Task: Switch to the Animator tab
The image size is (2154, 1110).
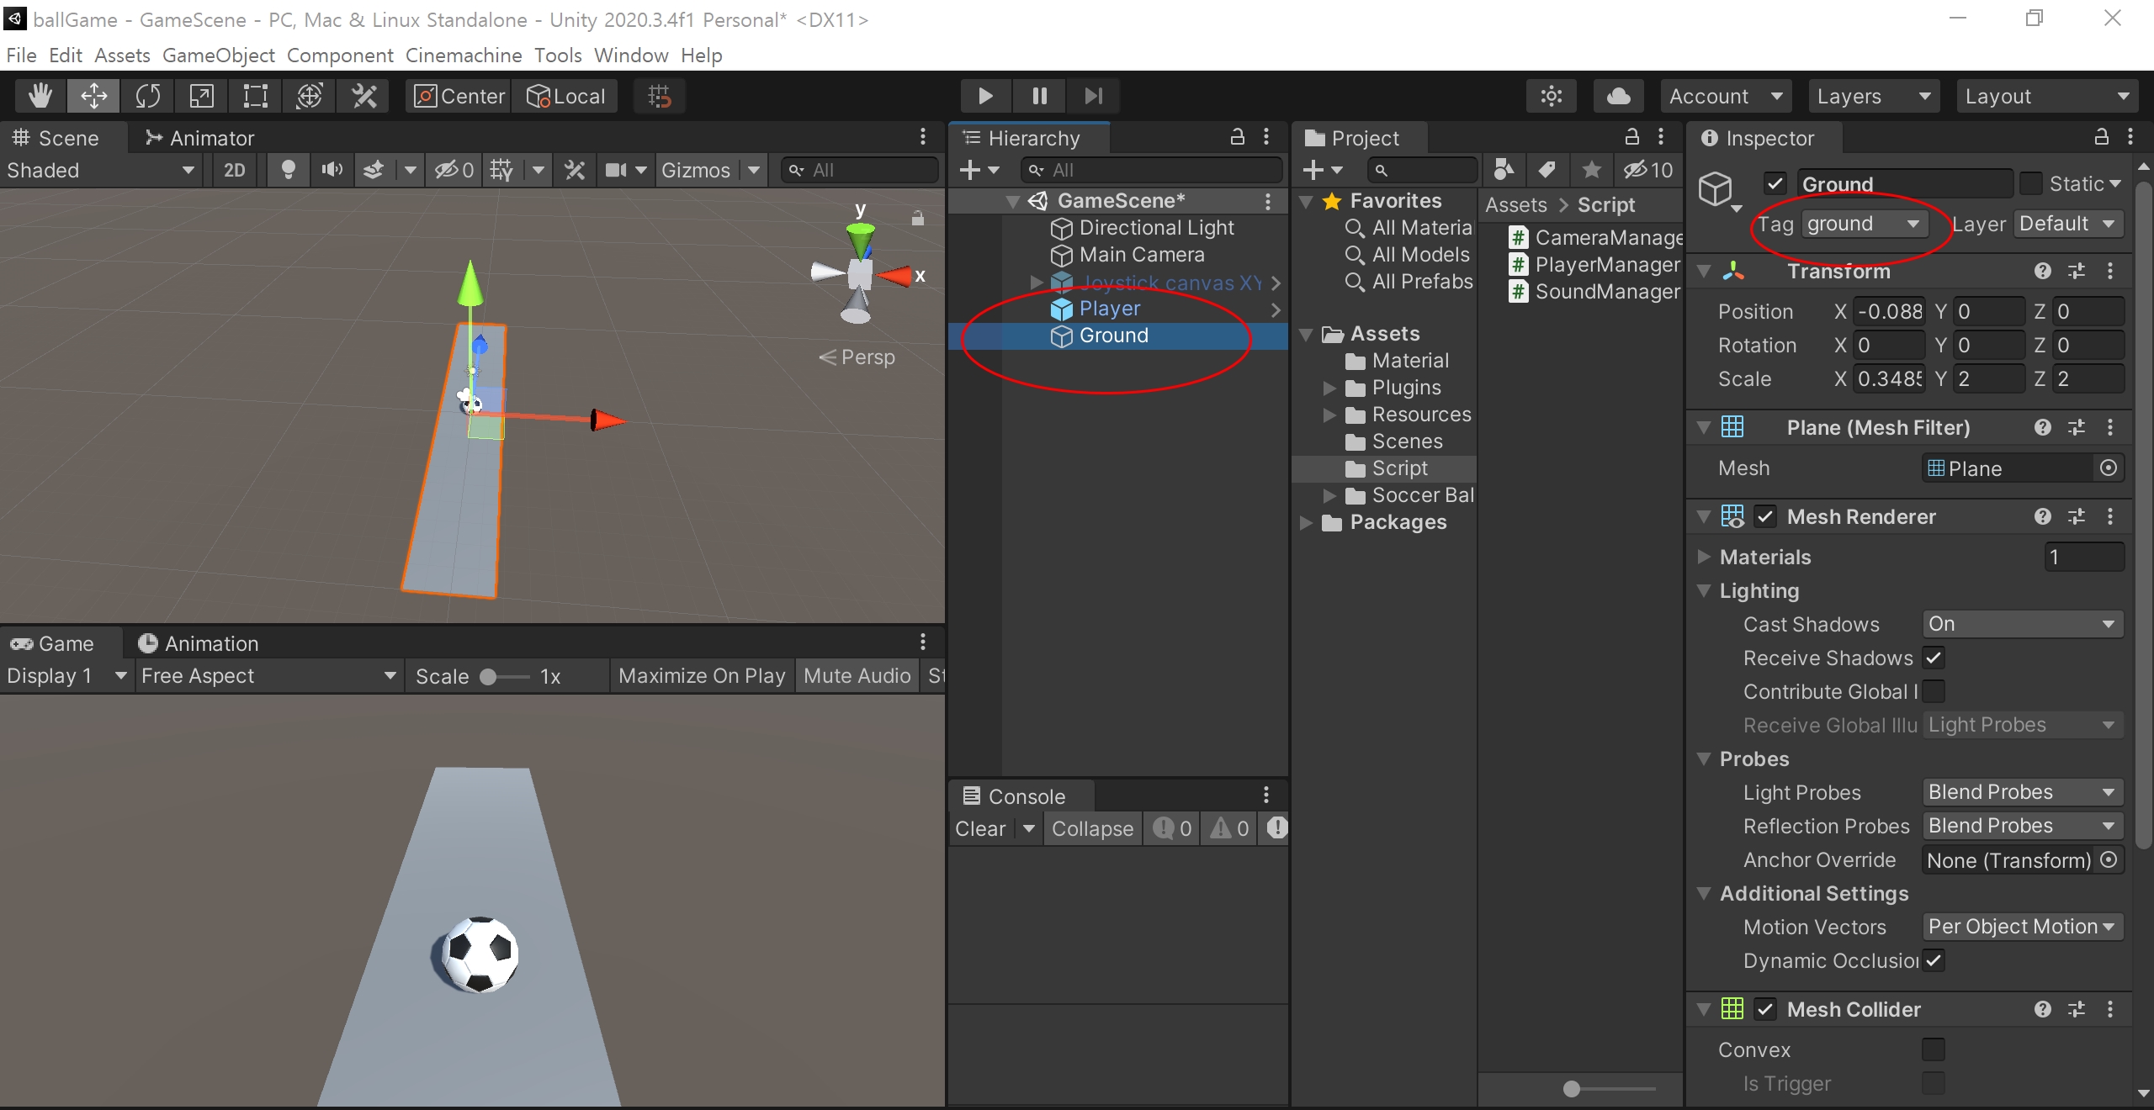Action: tap(200, 138)
